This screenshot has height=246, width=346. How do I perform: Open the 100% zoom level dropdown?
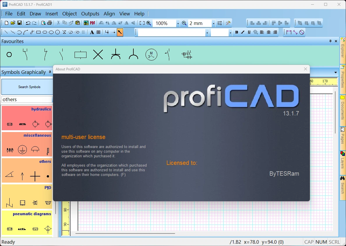coord(178,23)
